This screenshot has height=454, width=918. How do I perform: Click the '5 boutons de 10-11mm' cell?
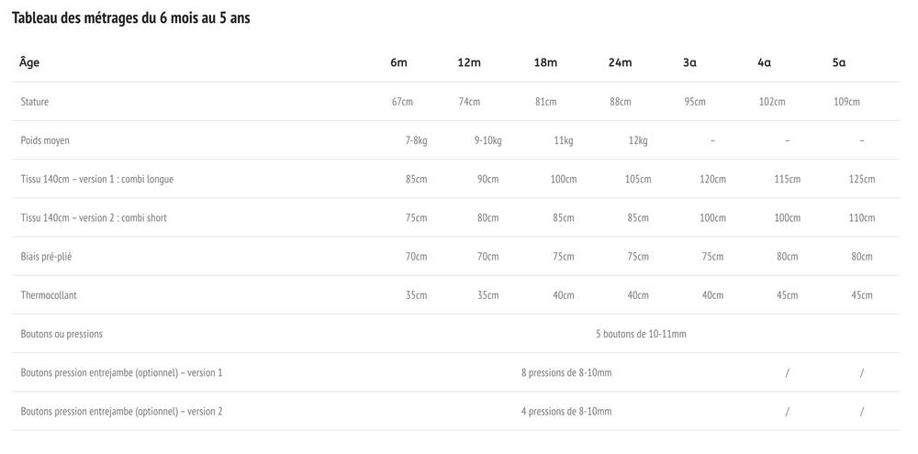[641, 334]
